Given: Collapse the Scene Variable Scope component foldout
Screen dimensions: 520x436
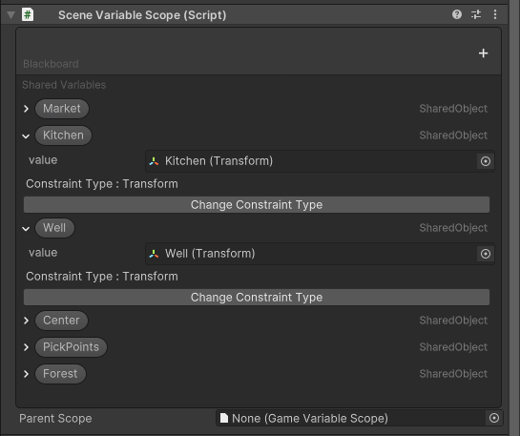Looking at the screenshot, I should pos(10,15).
